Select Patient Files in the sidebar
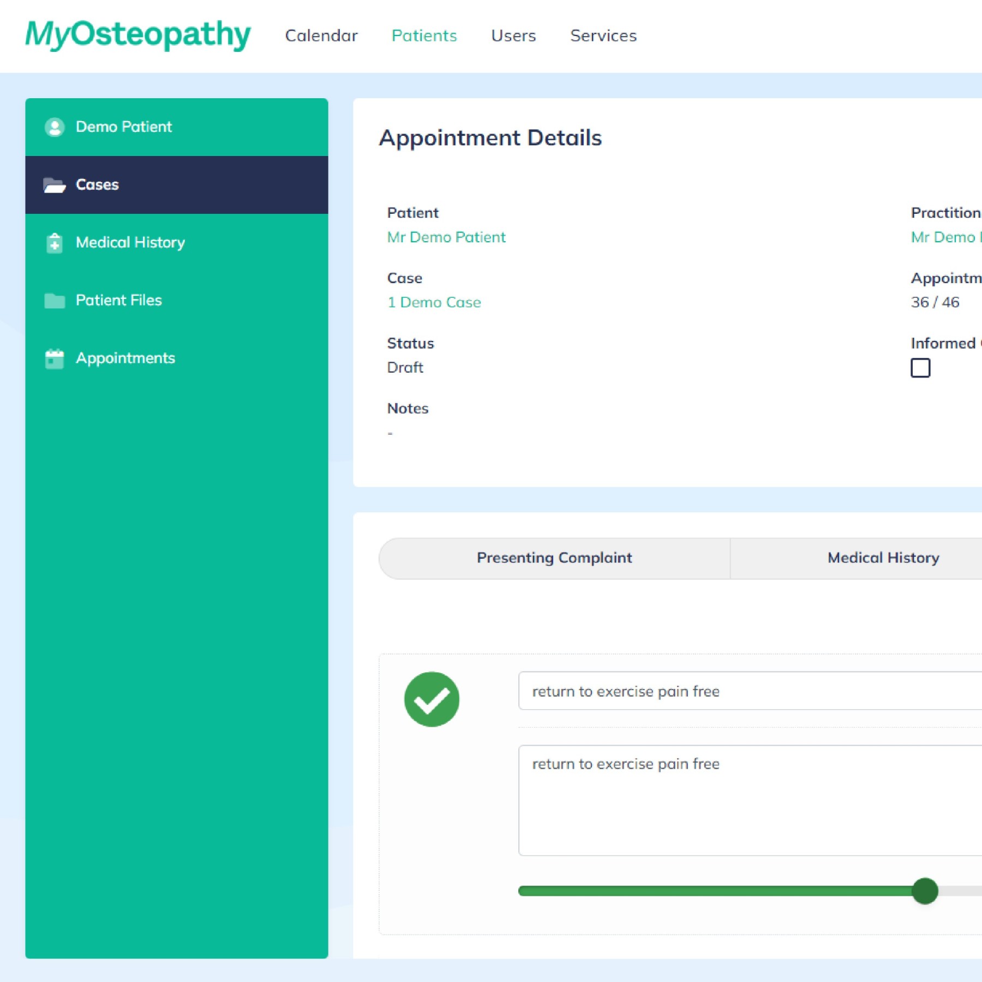982x982 pixels. point(177,301)
